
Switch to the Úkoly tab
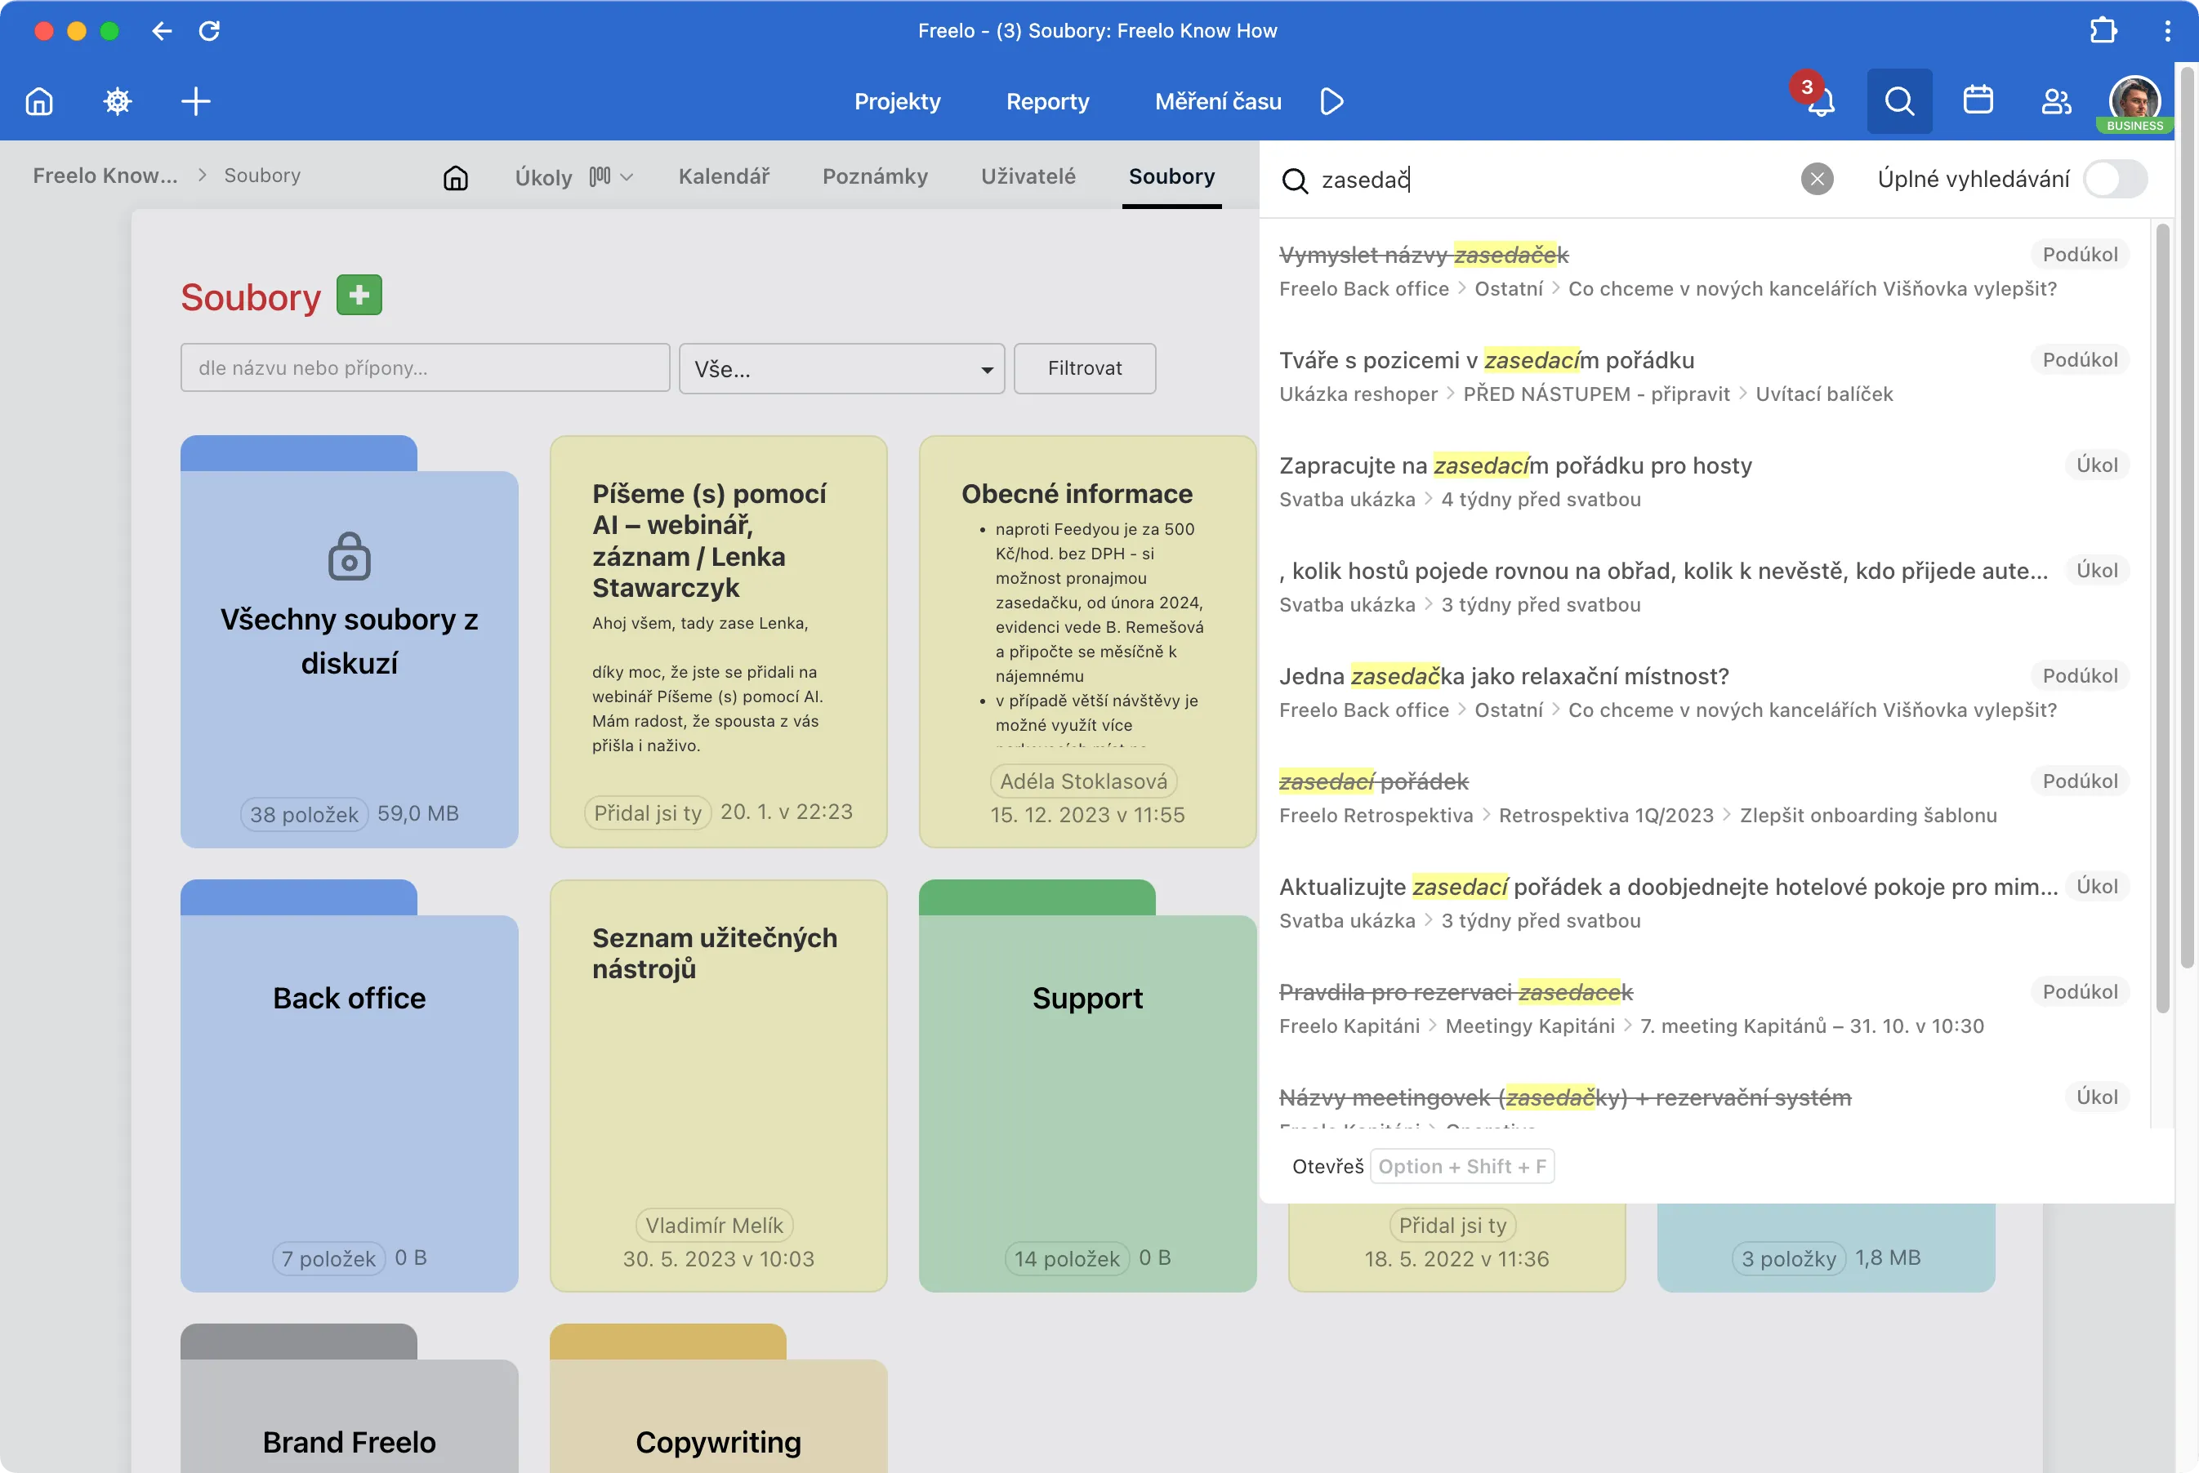click(x=543, y=176)
